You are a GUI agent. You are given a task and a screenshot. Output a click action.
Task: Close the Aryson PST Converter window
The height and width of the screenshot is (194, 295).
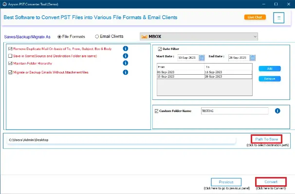click(289, 4)
